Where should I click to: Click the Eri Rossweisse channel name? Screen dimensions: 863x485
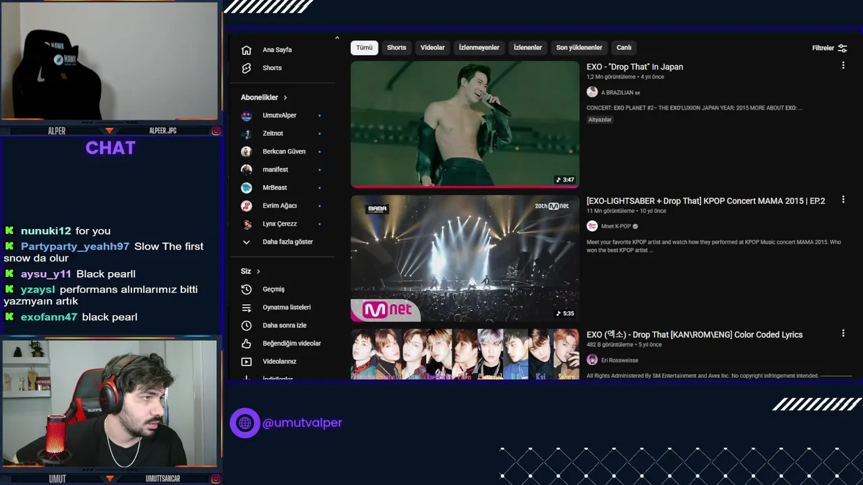[x=620, y=360]
